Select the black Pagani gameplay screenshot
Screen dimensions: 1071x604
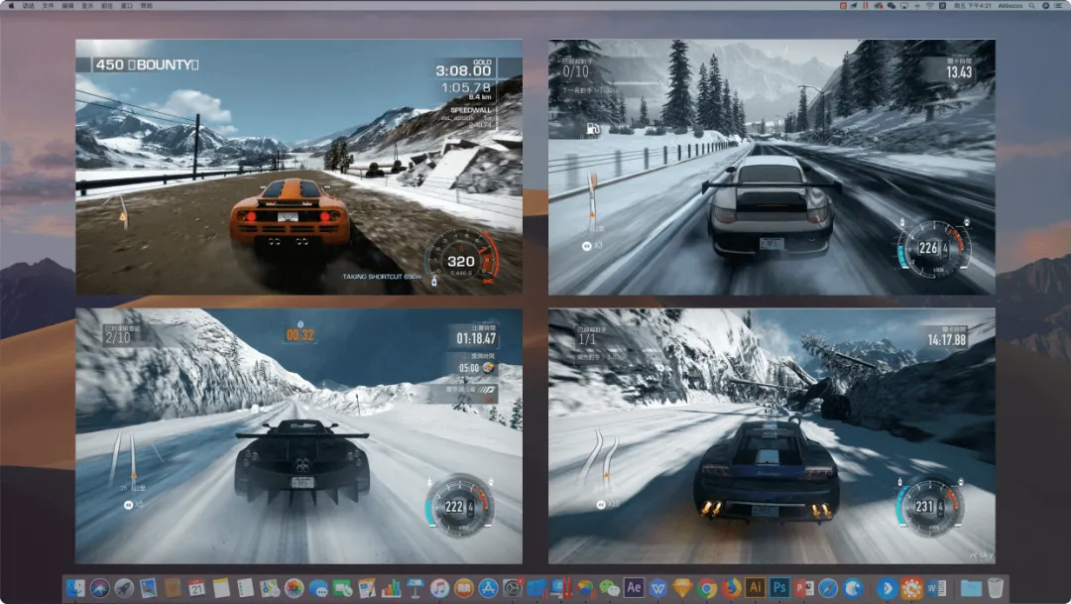pos(298,436)
